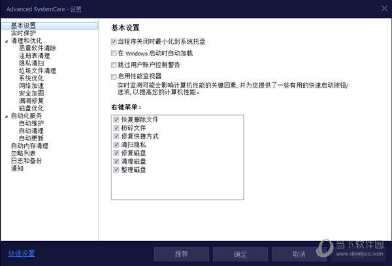Uncheck 粉碎文件 context menu option
This screenshot has width=392, height=266.
pos(116,128)
